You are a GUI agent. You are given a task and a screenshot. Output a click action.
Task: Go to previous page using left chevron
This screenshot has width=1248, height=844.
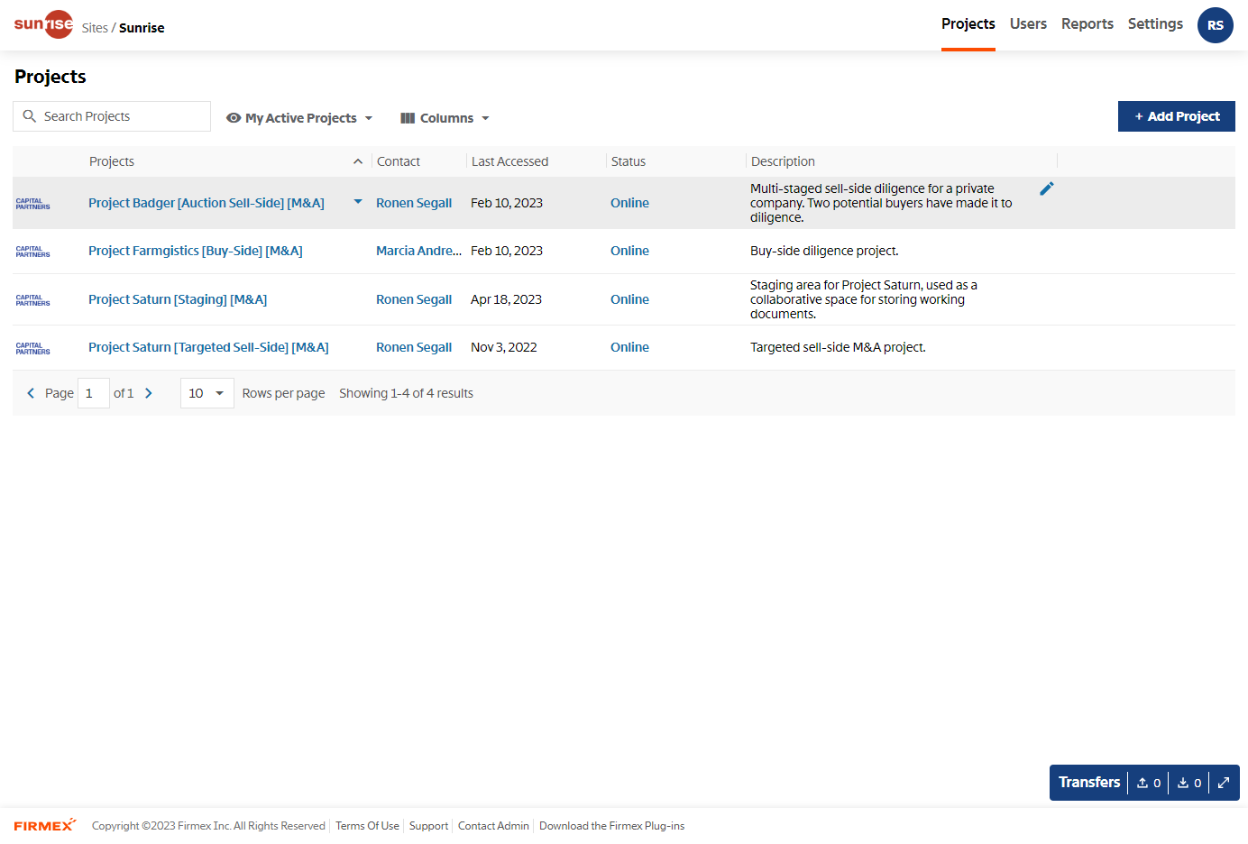pos(31,393)
